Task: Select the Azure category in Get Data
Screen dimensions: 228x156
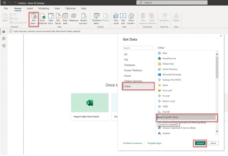Action: 128,76
